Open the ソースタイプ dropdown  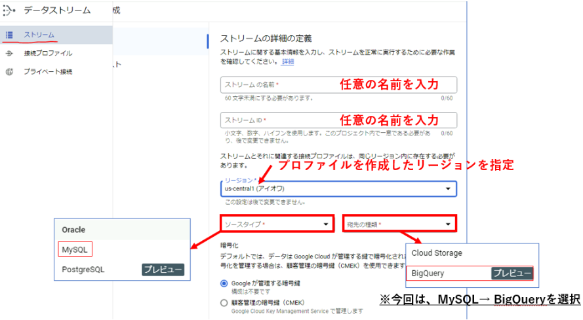tap(277, 224)
